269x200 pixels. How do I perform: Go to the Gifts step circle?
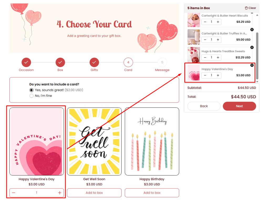94,62
